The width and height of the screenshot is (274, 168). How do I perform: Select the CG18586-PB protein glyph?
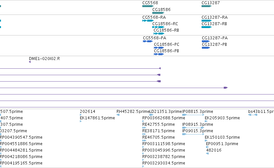(x=159, y=54)
